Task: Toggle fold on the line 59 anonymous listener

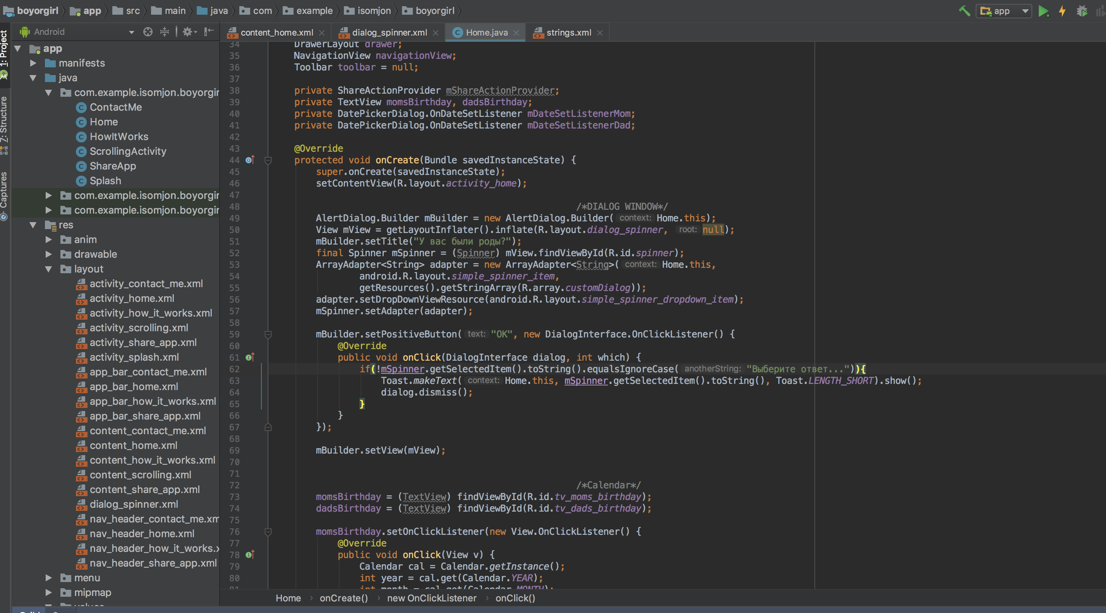Action: pyautogui.click(x=268, y=335)
